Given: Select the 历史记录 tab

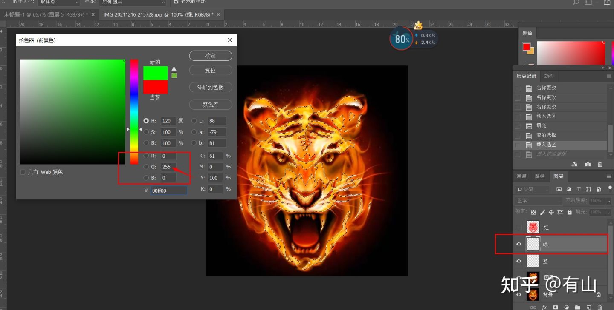Looking at the screenshot, I should coord(526,76).
